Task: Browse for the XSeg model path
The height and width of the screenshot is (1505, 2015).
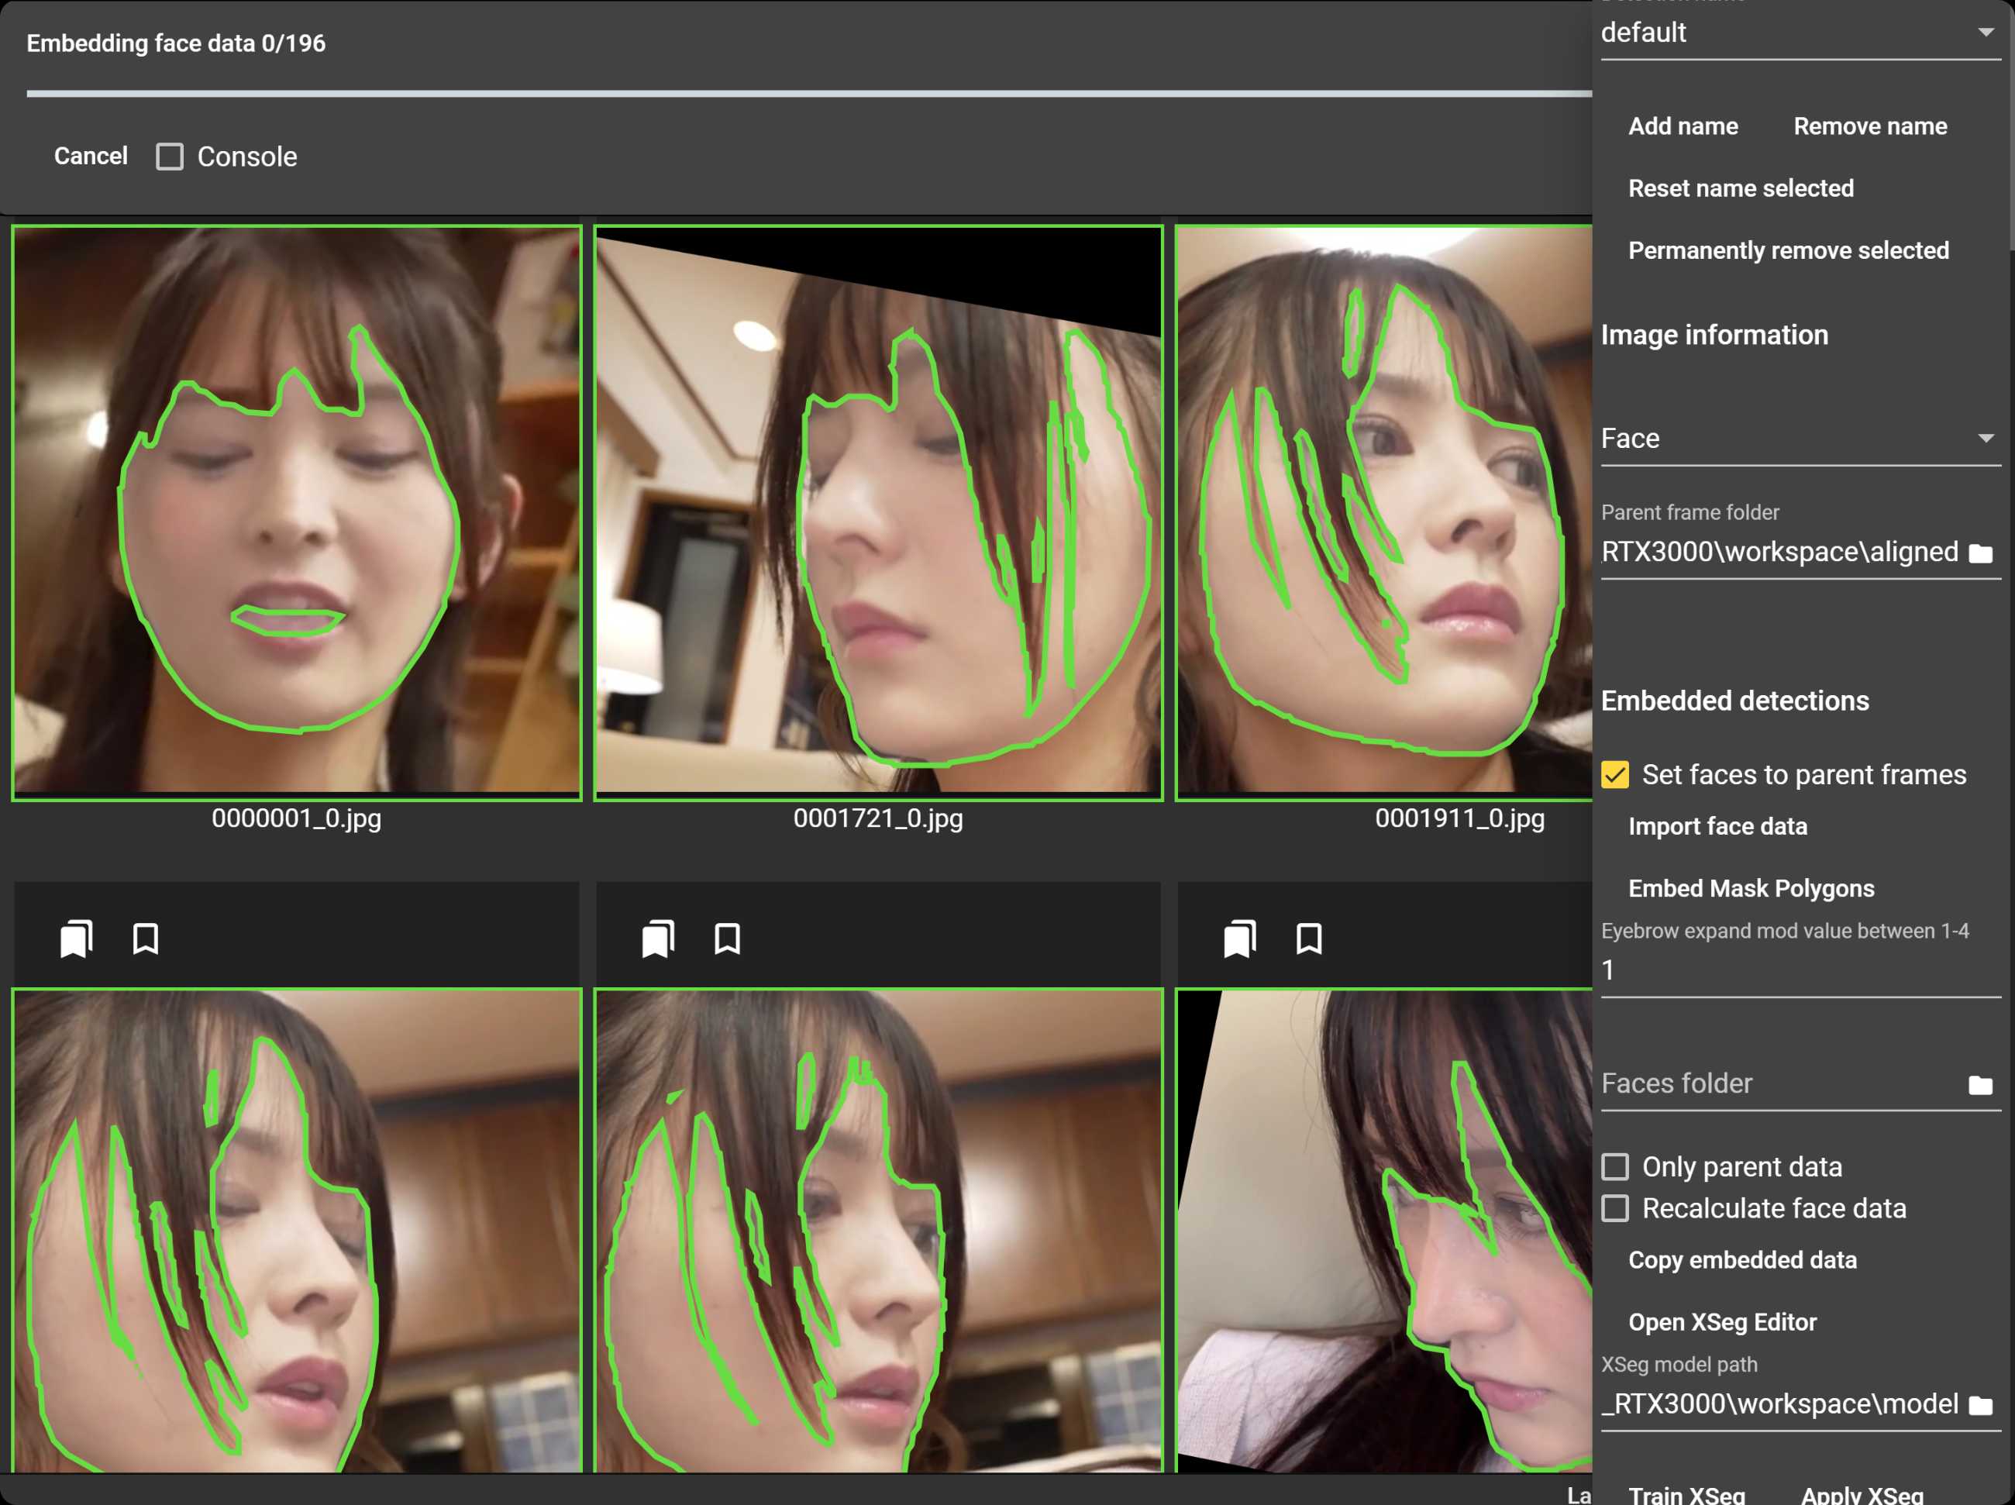Action: (x=1980, y=1406)
